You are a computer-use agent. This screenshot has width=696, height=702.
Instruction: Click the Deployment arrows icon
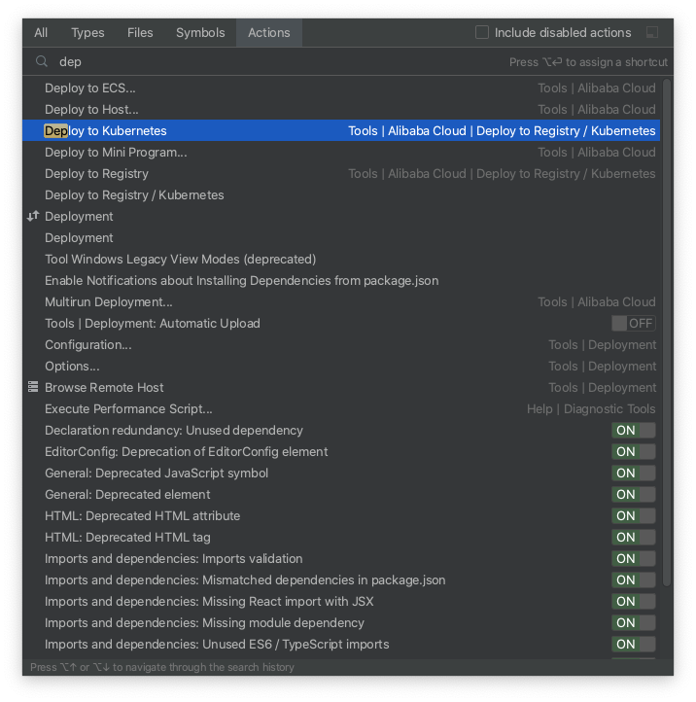(33, 216)
